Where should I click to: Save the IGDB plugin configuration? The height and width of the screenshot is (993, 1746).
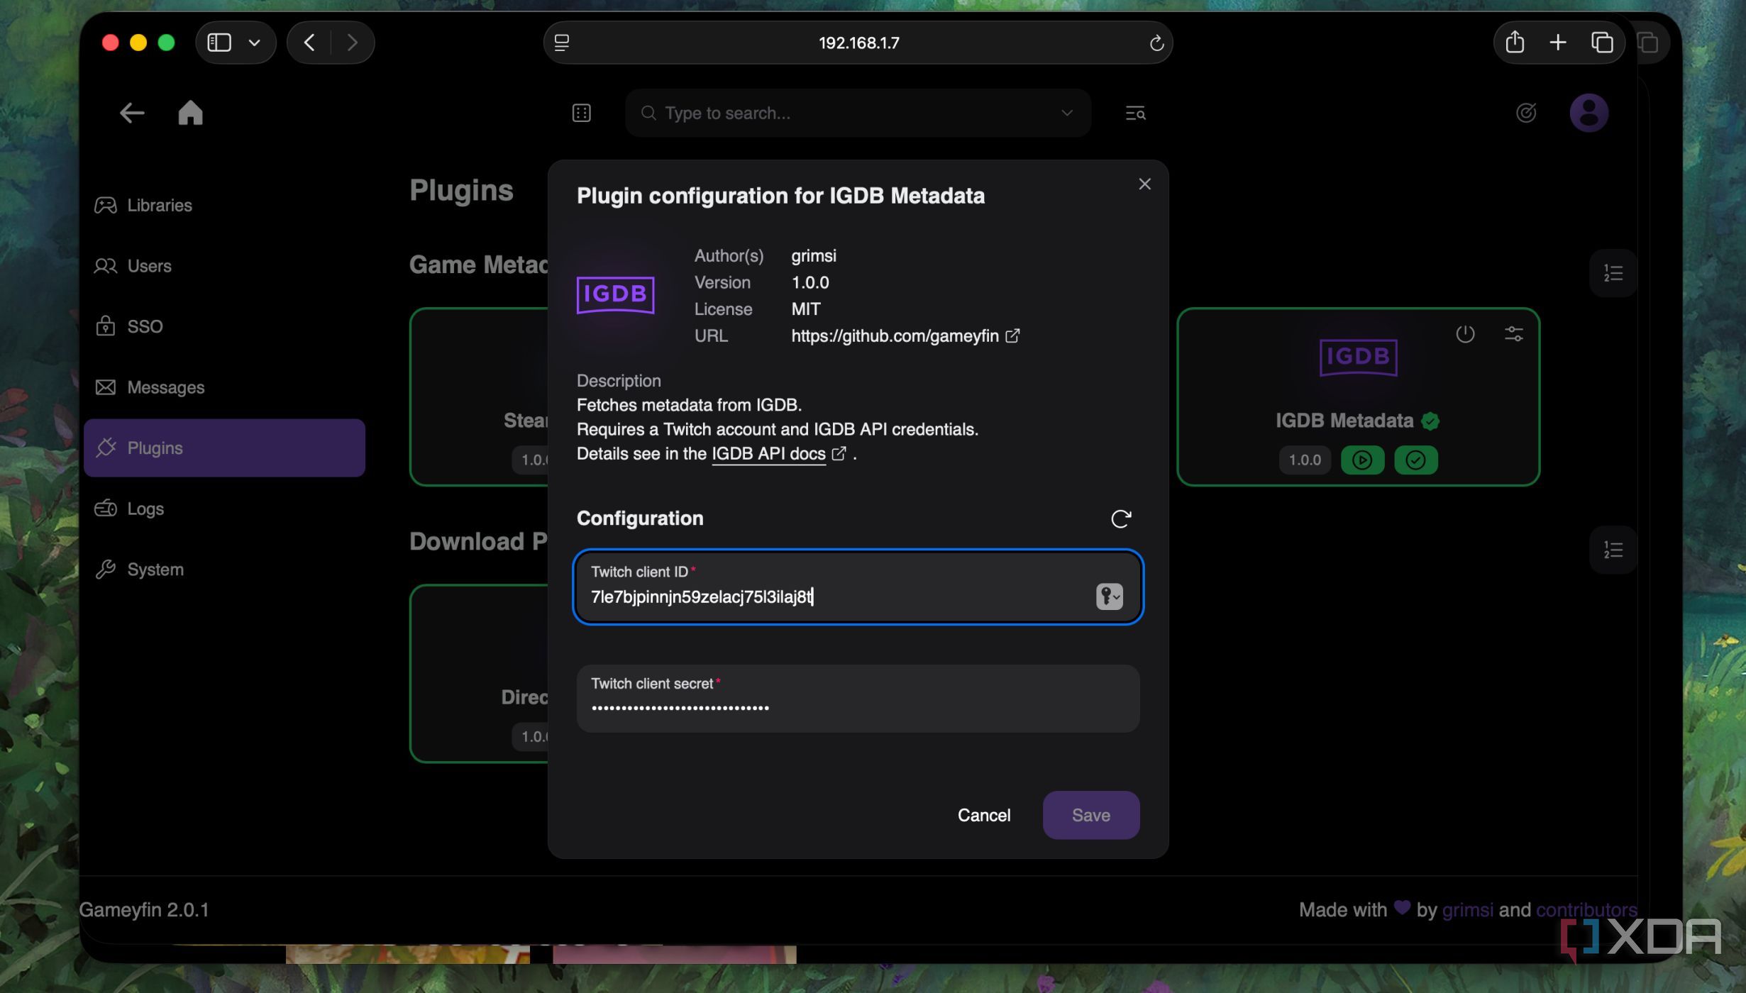pyautogui.click(x=1090, y=815)
